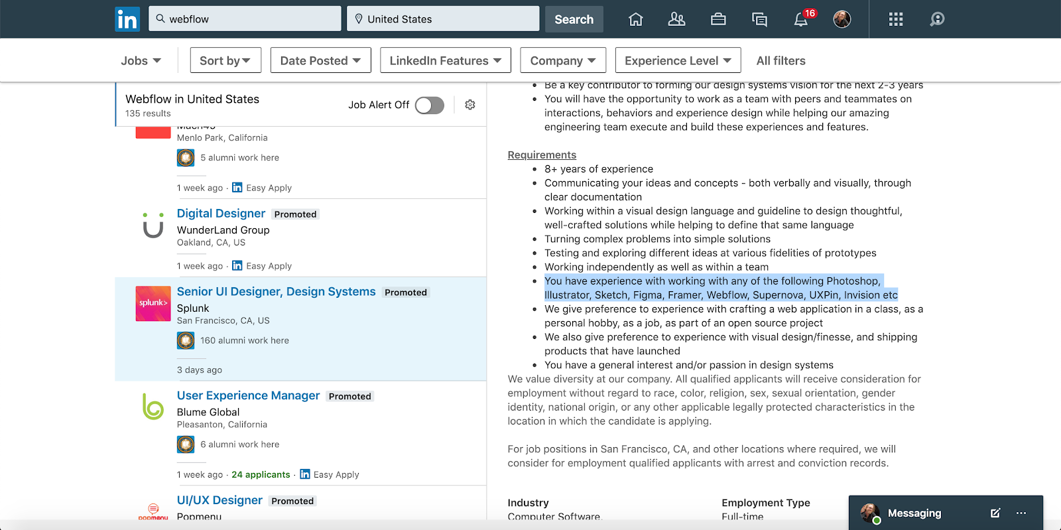Open the Jobs category menu
Viewport: 1061px width, 530px height.
(x=141, y=60)
